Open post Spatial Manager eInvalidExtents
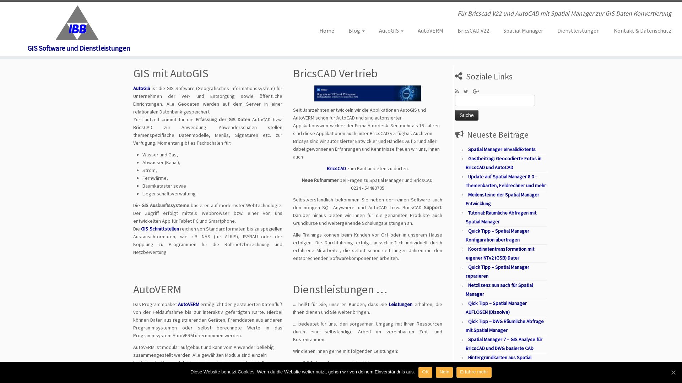Image resolution: width=682 pixels, height=383 pixels. point(502,149)
